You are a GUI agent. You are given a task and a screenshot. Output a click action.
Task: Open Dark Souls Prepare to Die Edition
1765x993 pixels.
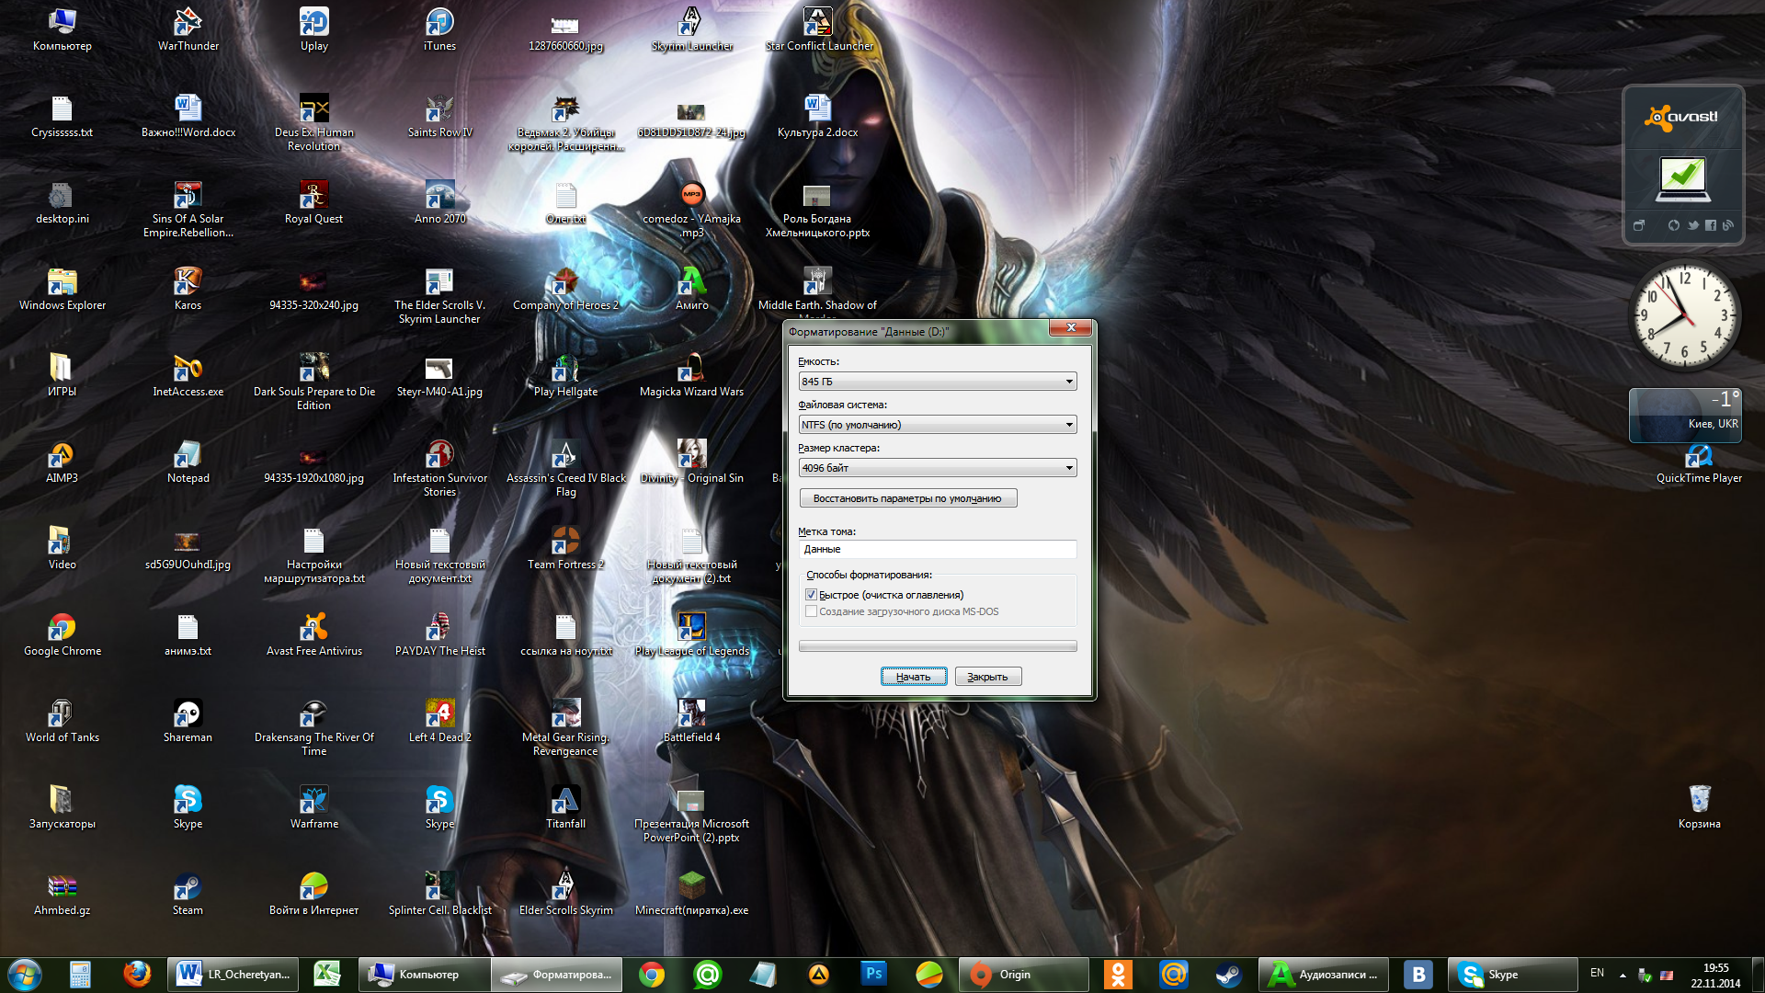pyautogui.click(x=313, y=381)
